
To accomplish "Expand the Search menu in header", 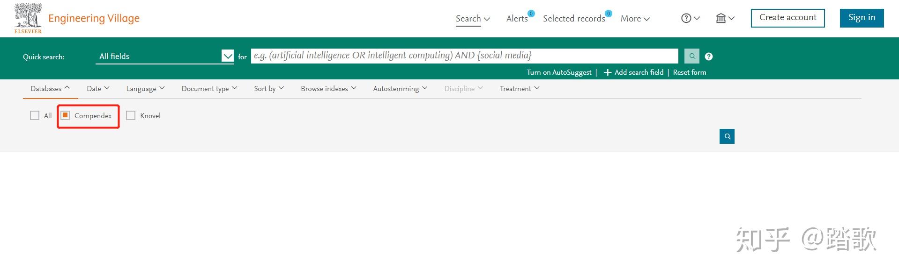I will click(473, 19).
